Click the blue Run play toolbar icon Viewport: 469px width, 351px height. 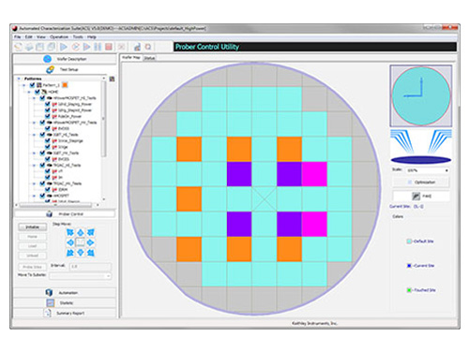click(64, 47)
